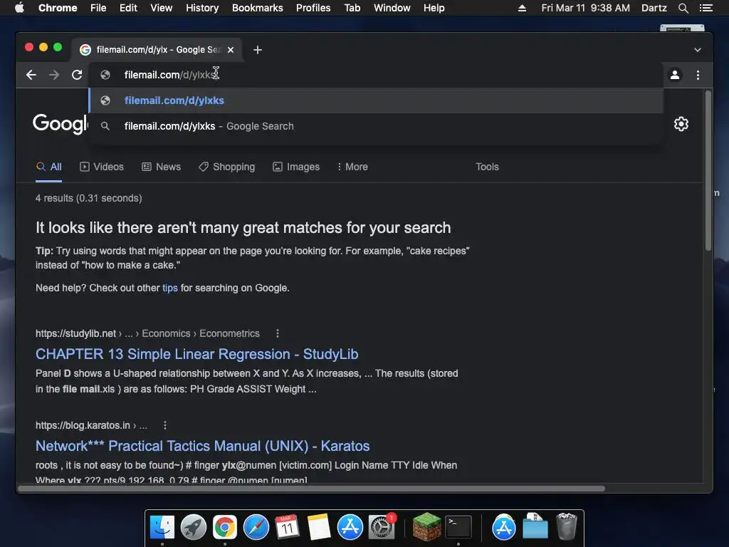Click the Google logo
The image size is (729, 547).
[60, 124]
